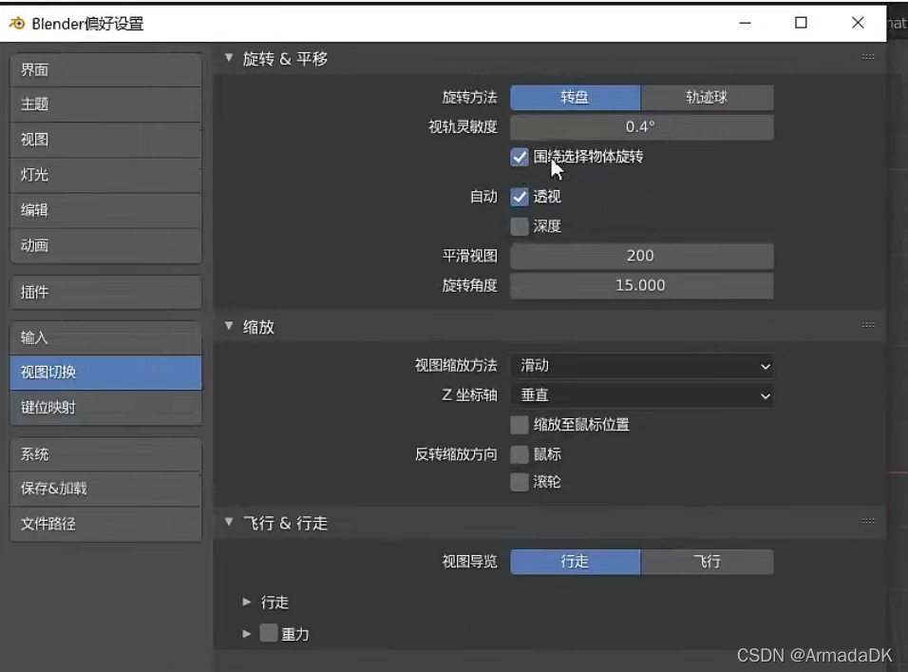Select 轨迹球 rotation method
Viewport: 908px width, 672px height.
(707, 97)
